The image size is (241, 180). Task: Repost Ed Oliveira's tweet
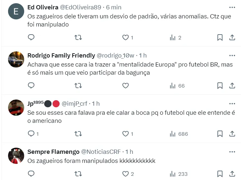click(78, 37)
